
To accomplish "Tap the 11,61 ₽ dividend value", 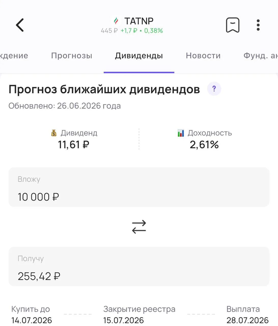I will click(x=74, y=145).
